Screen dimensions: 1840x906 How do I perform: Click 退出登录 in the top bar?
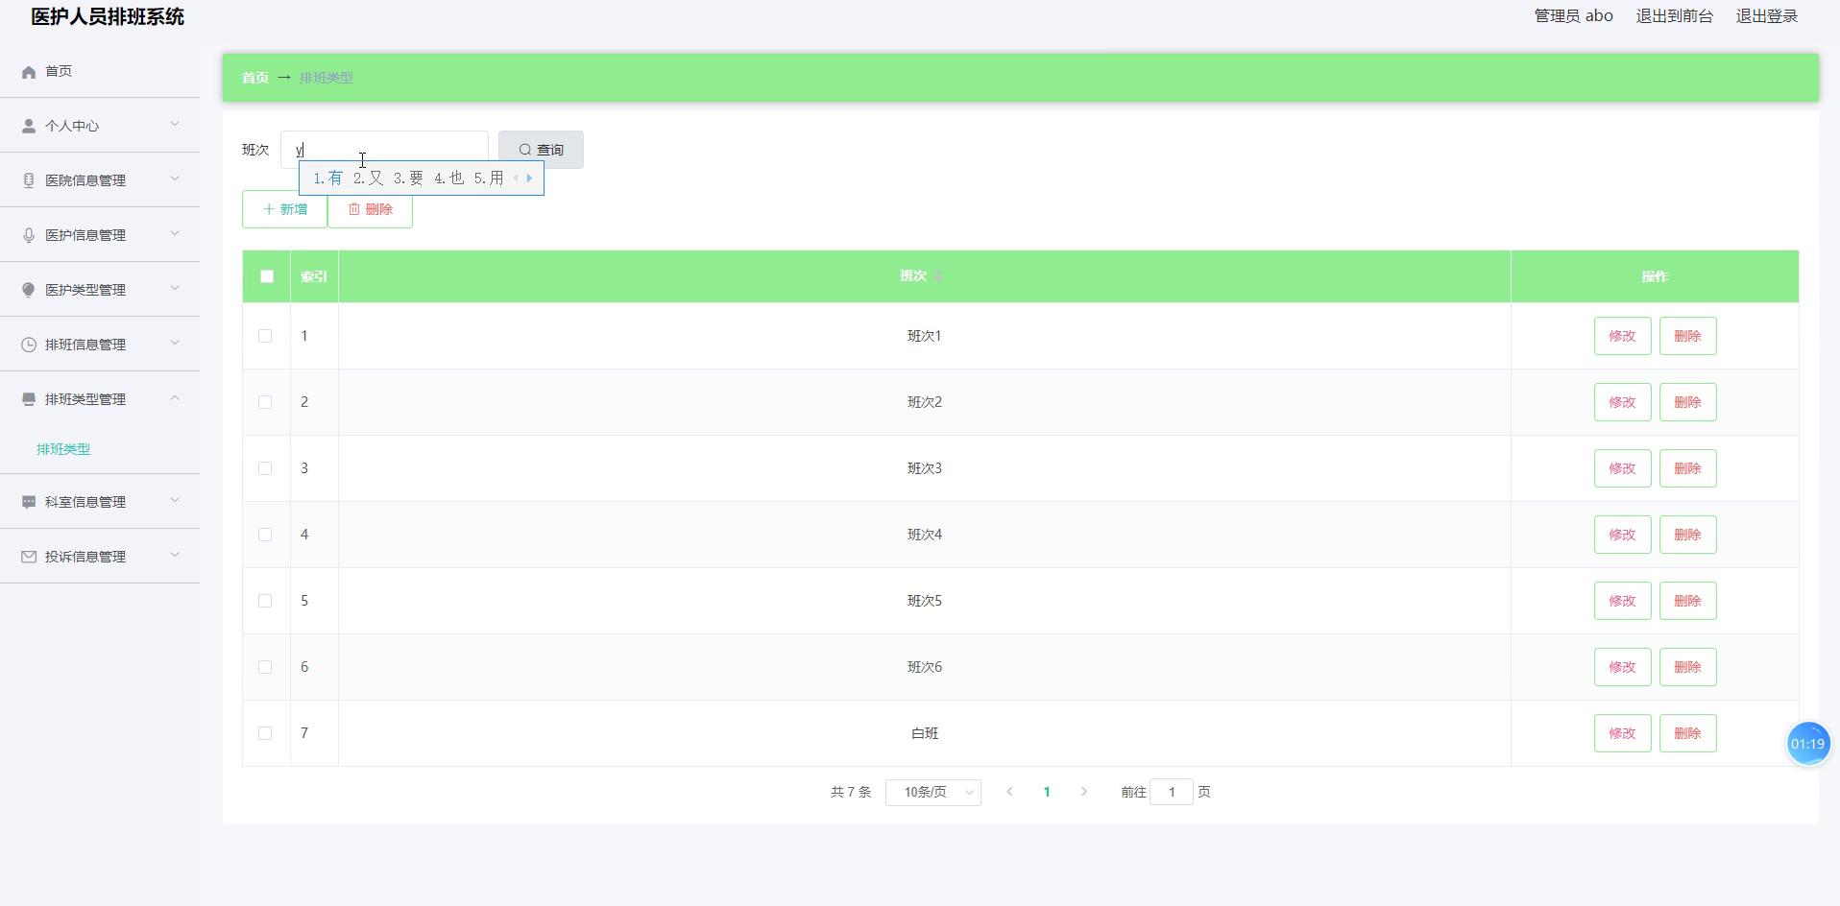(1766, 16)
